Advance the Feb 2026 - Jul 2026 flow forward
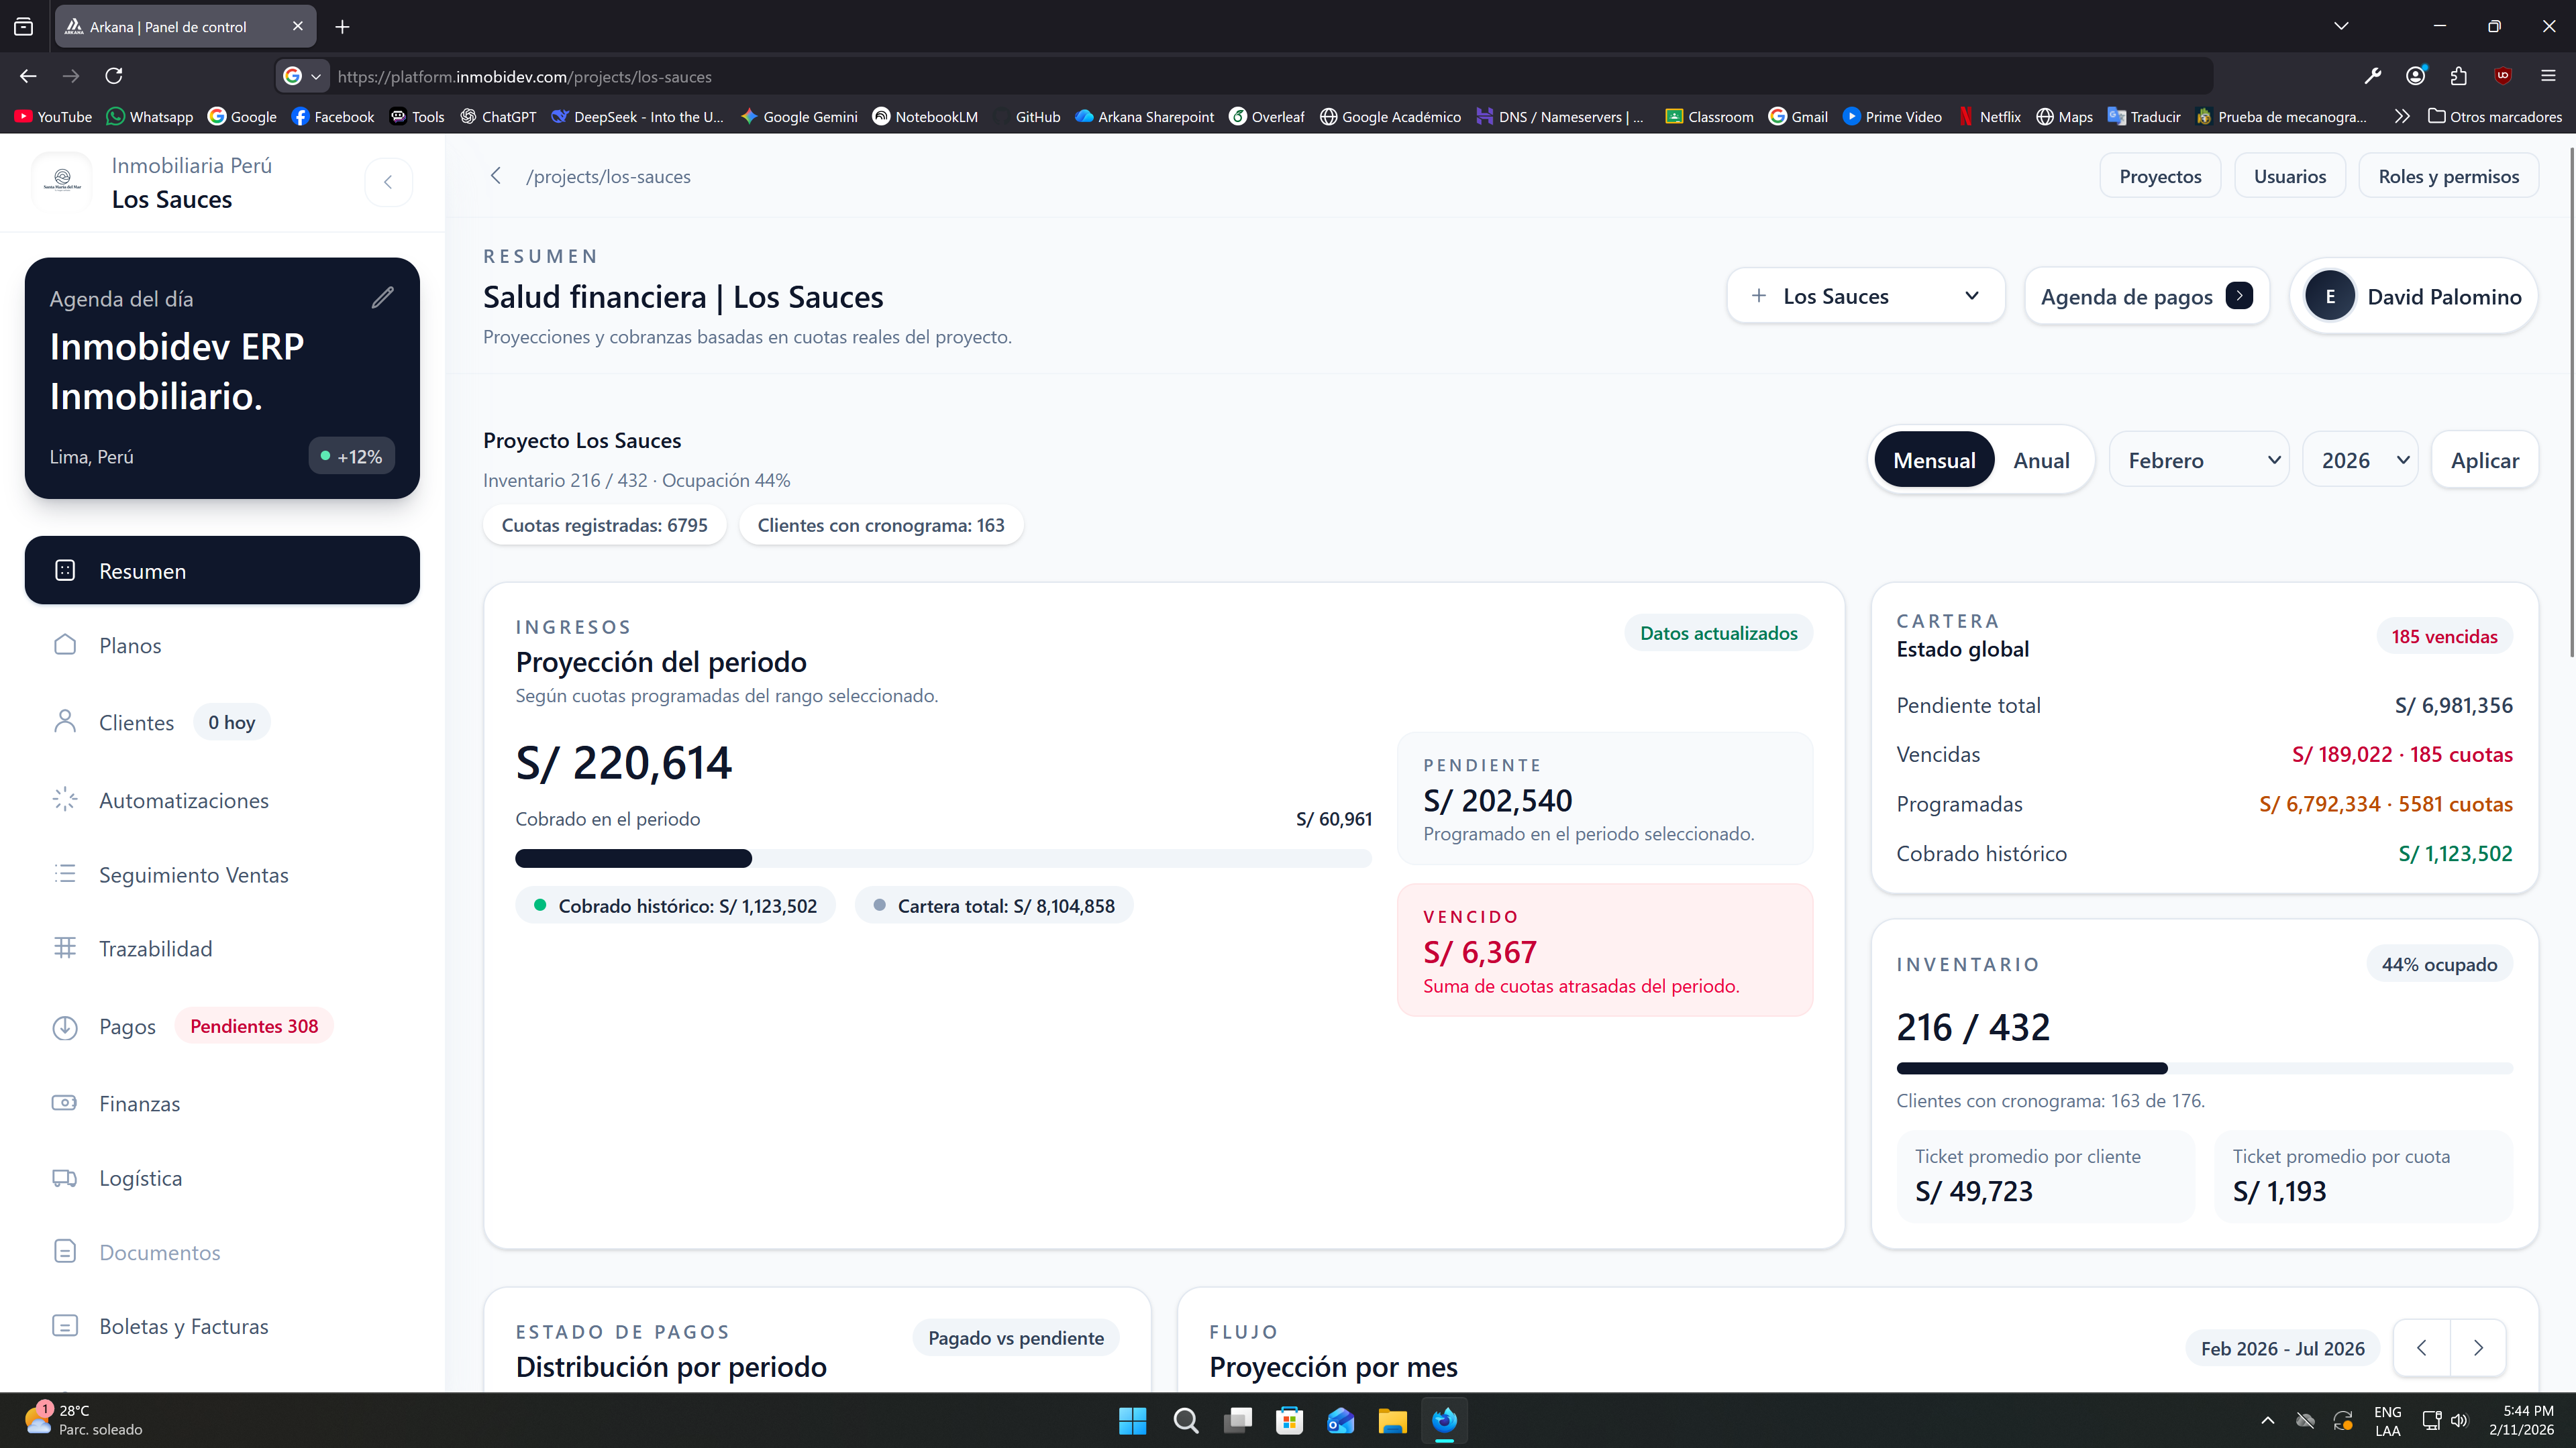This screenshot has width=2576, height=1448. tap(2477, 1347)
